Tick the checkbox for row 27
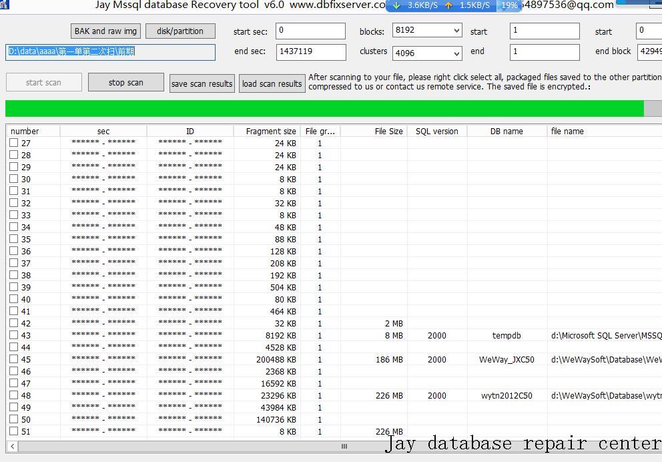Image resolution: width=662 pixels, height=462 pixels. tap(14, 143)
